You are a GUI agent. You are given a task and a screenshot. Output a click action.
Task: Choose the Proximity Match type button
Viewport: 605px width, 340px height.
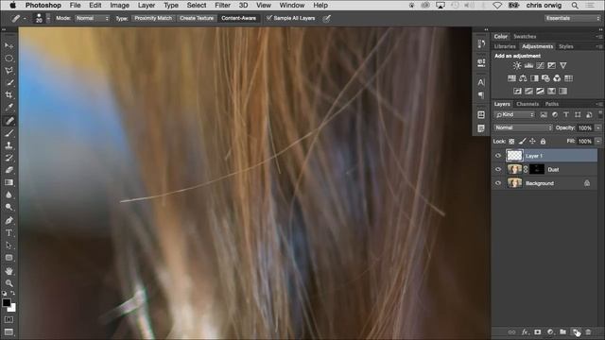pyautogui.click(x=153, y=18)
